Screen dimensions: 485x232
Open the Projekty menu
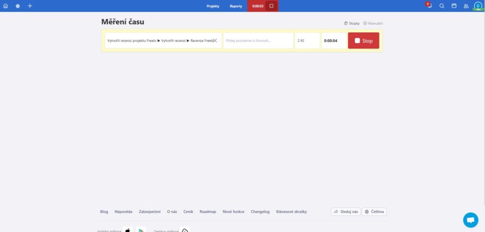click(213, 6)
